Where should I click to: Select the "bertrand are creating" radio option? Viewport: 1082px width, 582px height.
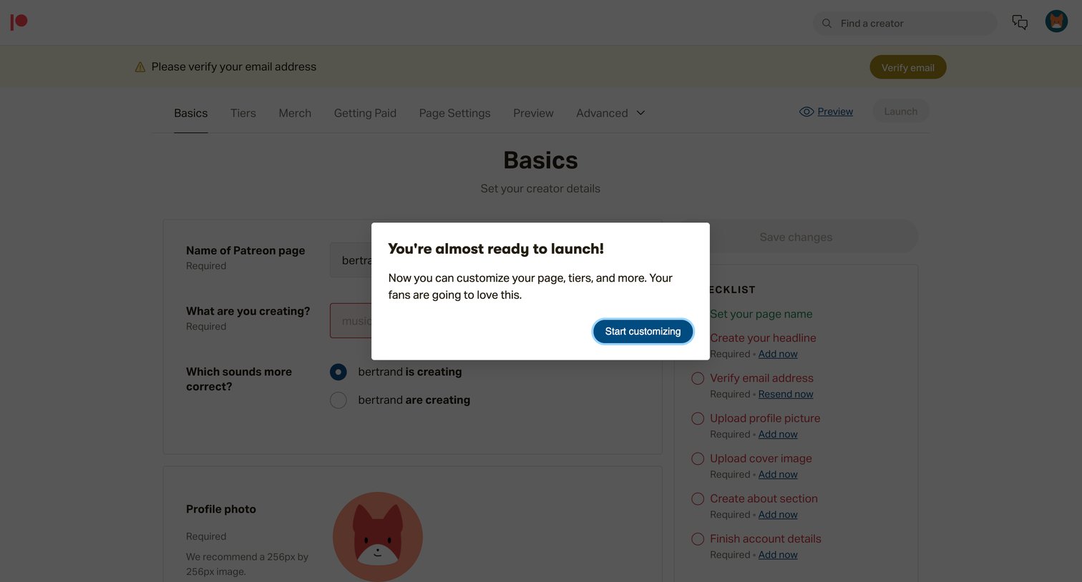(338, 400)
